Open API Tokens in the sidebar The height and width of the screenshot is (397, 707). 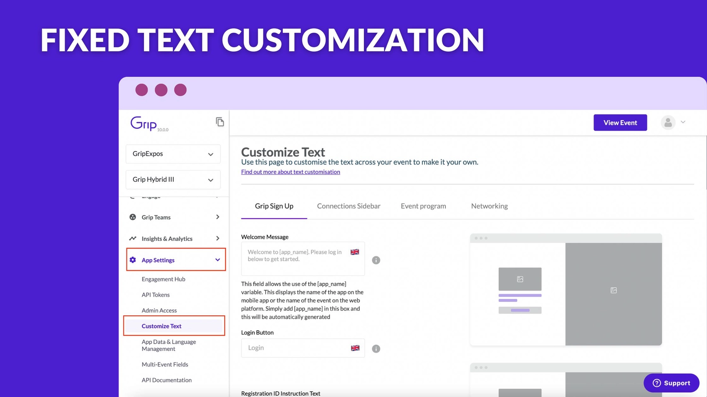[x=156, y=295]
